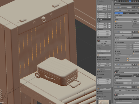Screen dimensions: 139x104
Task: Toggle render visibility of Array modifier
Action: [x=133, y=32]
